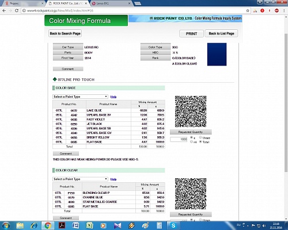Open Calculator from the taskbar
The image size is (288, 230).
[159, 225]
